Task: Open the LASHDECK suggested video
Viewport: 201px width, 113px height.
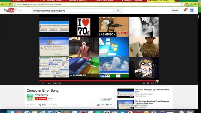Action: coord(114,27)
